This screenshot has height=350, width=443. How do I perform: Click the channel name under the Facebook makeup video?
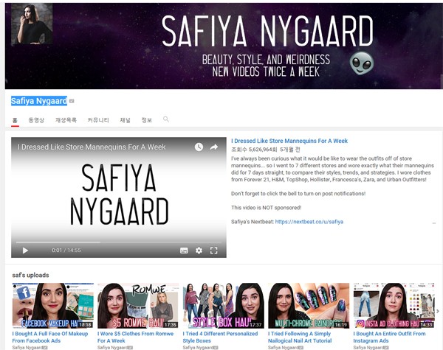28,348
